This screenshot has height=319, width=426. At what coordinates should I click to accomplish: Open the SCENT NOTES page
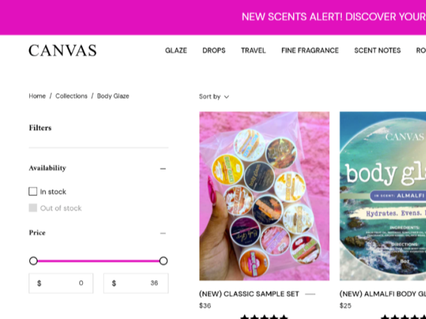pos(377,51)
